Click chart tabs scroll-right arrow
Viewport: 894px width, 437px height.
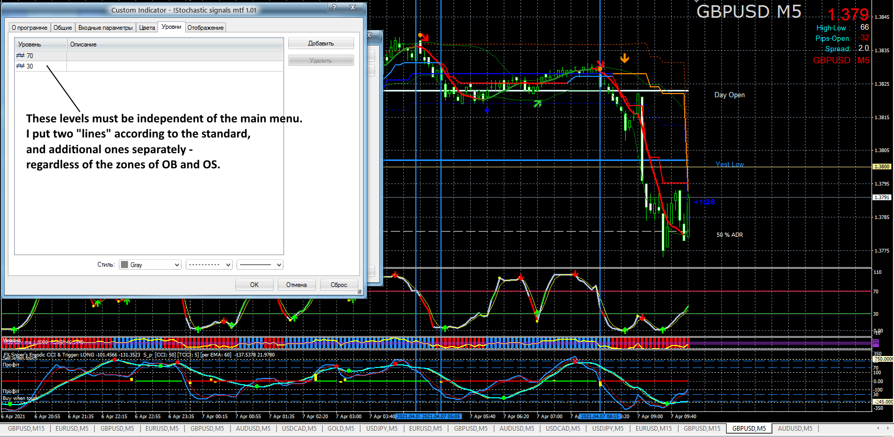pos(888,428)
